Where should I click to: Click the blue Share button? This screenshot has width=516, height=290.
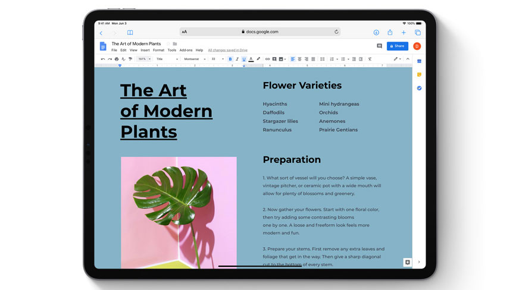pyautogui.click(x=397, y=46)
